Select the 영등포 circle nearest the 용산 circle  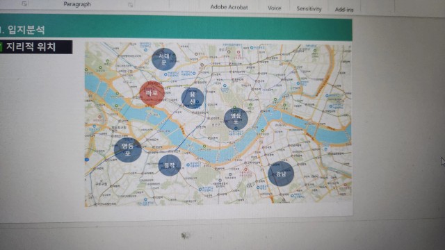pyautogui.click(x=236, y=119)
